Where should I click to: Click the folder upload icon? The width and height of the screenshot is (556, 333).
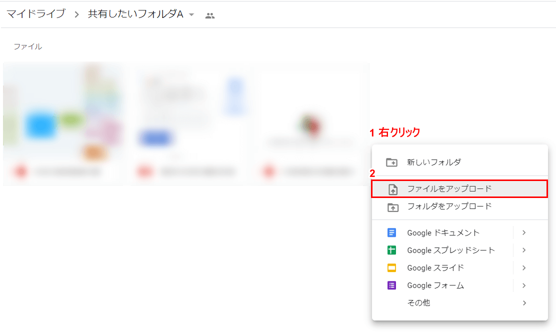point(391,206)
